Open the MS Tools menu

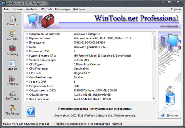pyautogui.click(x=46, y=9)
